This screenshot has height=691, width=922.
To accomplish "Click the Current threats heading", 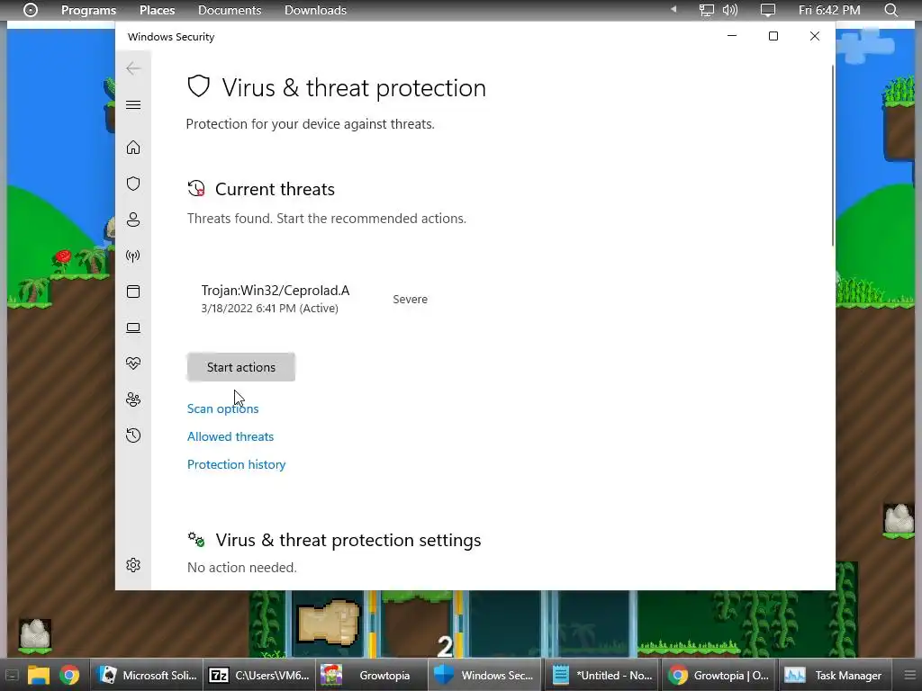I will click(275, 189).
